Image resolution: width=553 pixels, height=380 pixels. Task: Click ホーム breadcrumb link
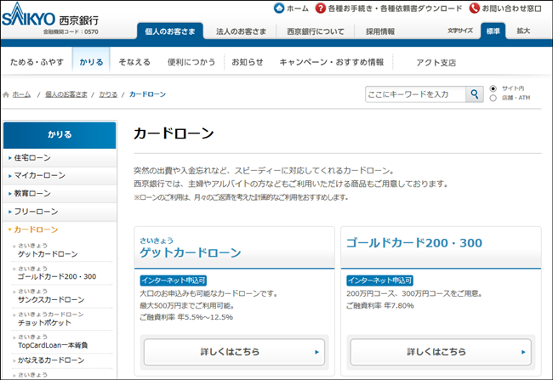21,94
